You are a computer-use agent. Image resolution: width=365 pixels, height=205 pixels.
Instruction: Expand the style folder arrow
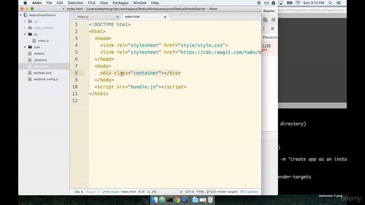tap(25, 47)
